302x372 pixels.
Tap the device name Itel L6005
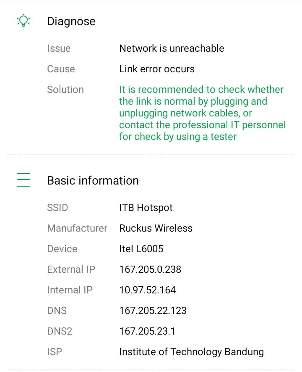(x=141, y=249)
